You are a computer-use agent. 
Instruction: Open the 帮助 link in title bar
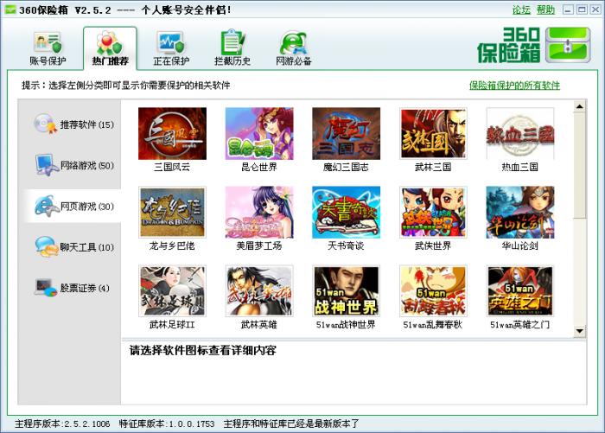545,10
